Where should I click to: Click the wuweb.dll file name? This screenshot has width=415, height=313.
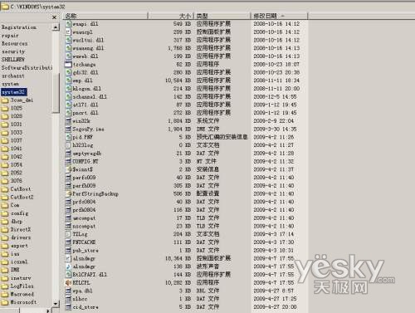click(85, 56)
